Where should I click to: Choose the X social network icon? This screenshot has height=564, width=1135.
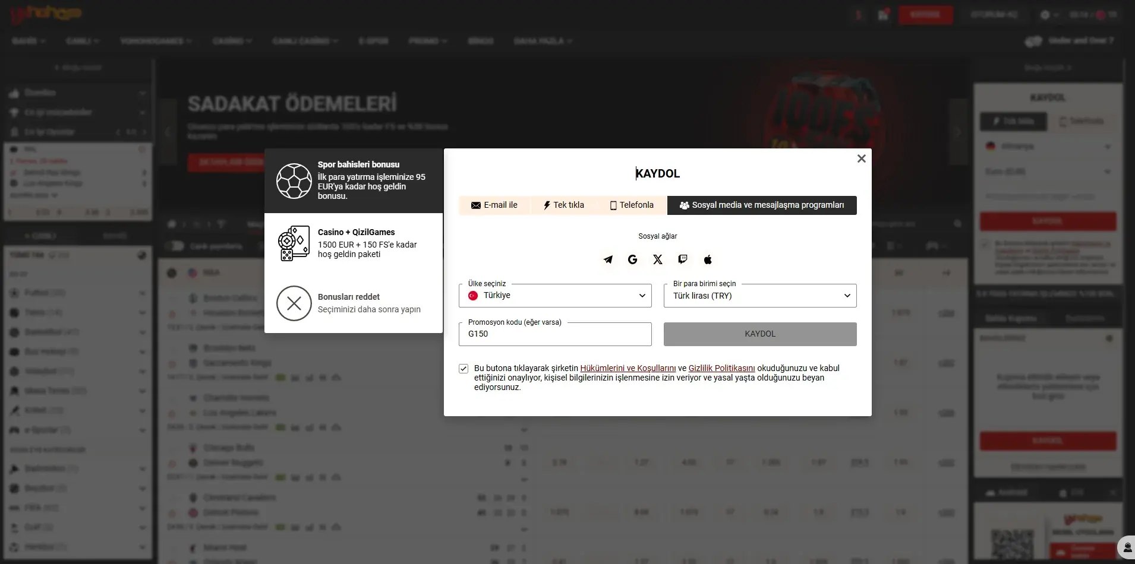pos(658,259)
